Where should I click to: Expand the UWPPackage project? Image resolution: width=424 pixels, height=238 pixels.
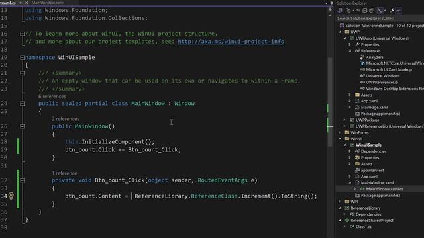click(344, 120)
